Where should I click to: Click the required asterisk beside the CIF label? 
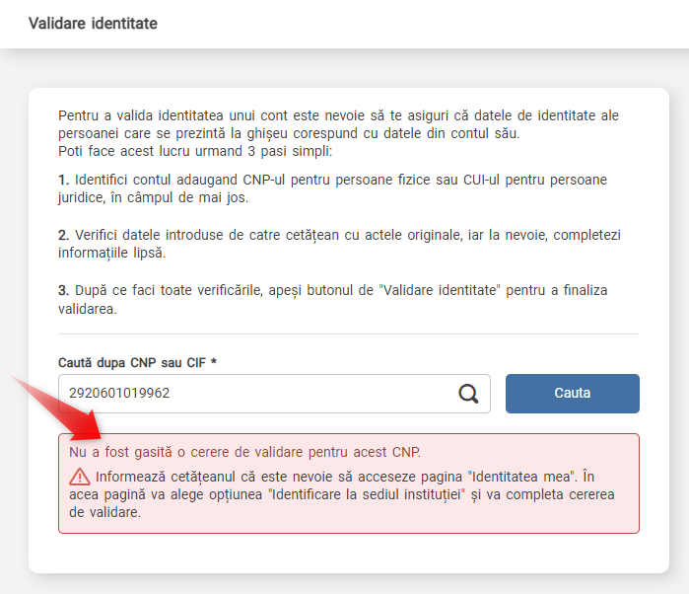pos(214,362)
